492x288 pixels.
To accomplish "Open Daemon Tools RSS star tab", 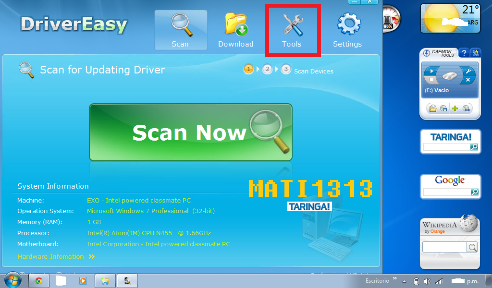I will (476, 53).
